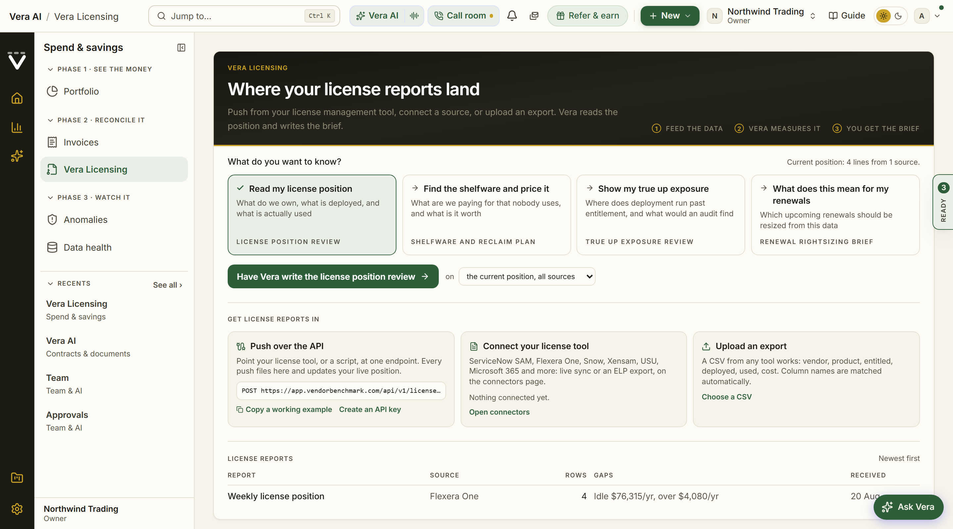Open user avatar A
Screen dimensions: 953x529
point(922,16)
